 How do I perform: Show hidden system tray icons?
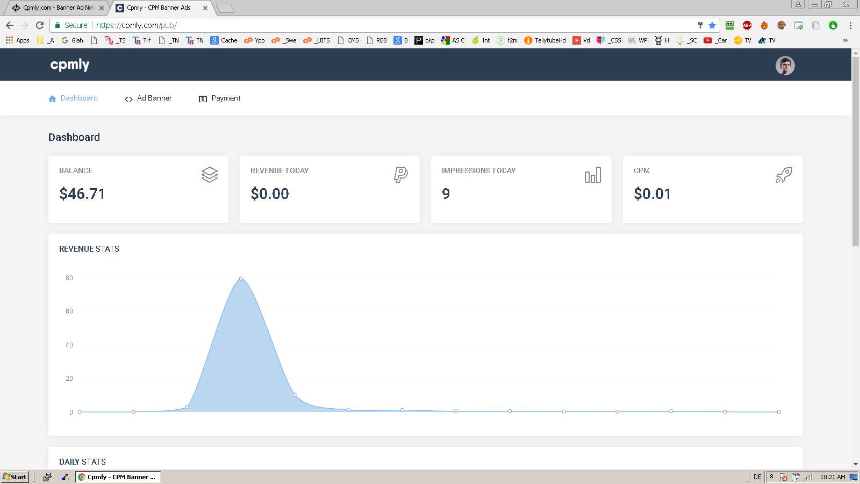pos(771,476)
